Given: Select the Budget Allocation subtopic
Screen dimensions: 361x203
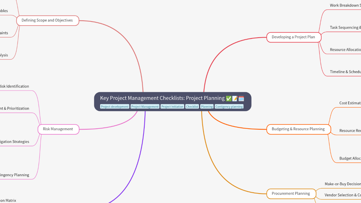Looking at the screenshot, I should 350,158.
